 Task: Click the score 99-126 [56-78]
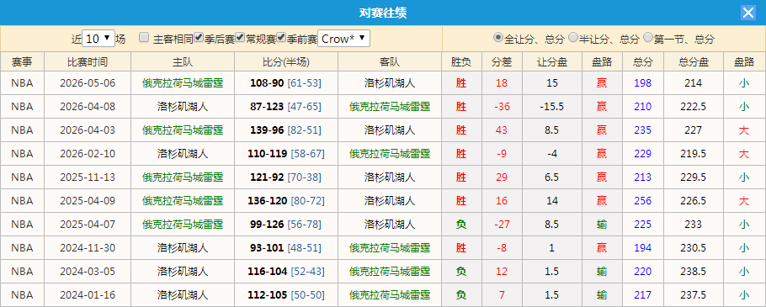(x=286, y=225)
